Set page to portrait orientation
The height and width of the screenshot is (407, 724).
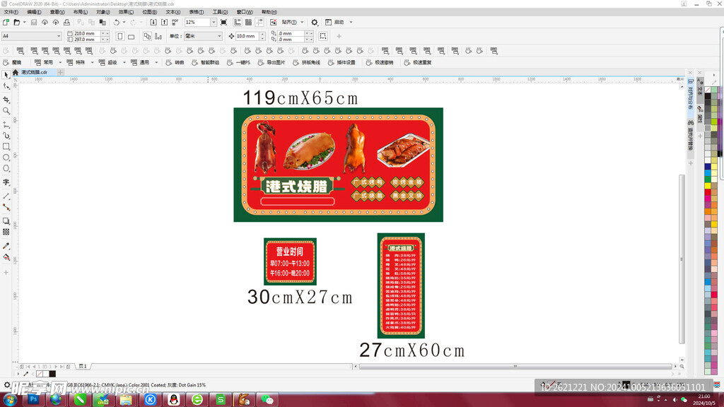coord(120,36)
